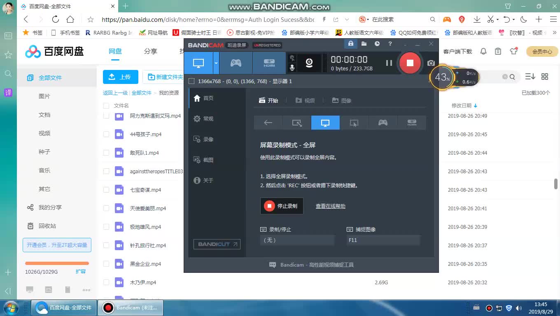
Task: Select HDMI device recording mode in Bandicam's top bar
Action: (x=269, y=63)
